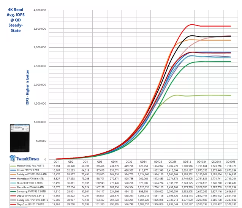Click the QD2048 column header

216,162
